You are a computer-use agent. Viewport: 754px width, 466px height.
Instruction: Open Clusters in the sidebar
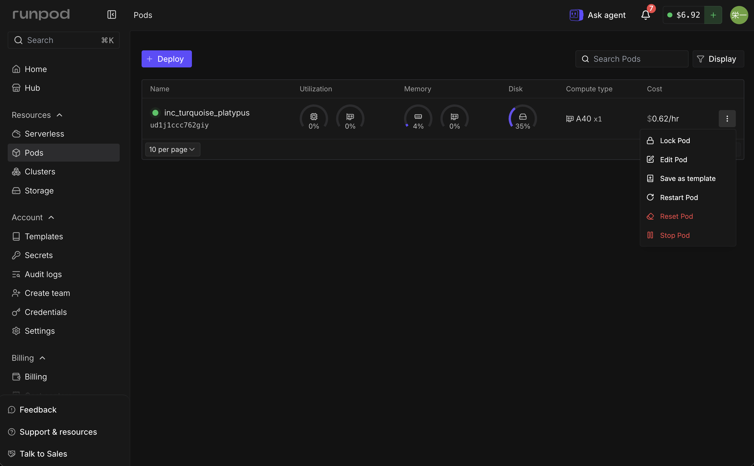pos(63,172)
